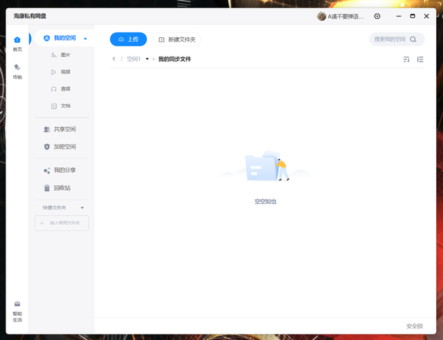Open 共享空间 in sidebar
Image resolution: width=443 pixels, height=340 pixels.
(60, 129)
